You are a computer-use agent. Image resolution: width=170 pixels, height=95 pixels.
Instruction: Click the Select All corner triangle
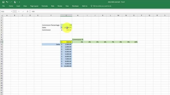(x=2, y=15)
